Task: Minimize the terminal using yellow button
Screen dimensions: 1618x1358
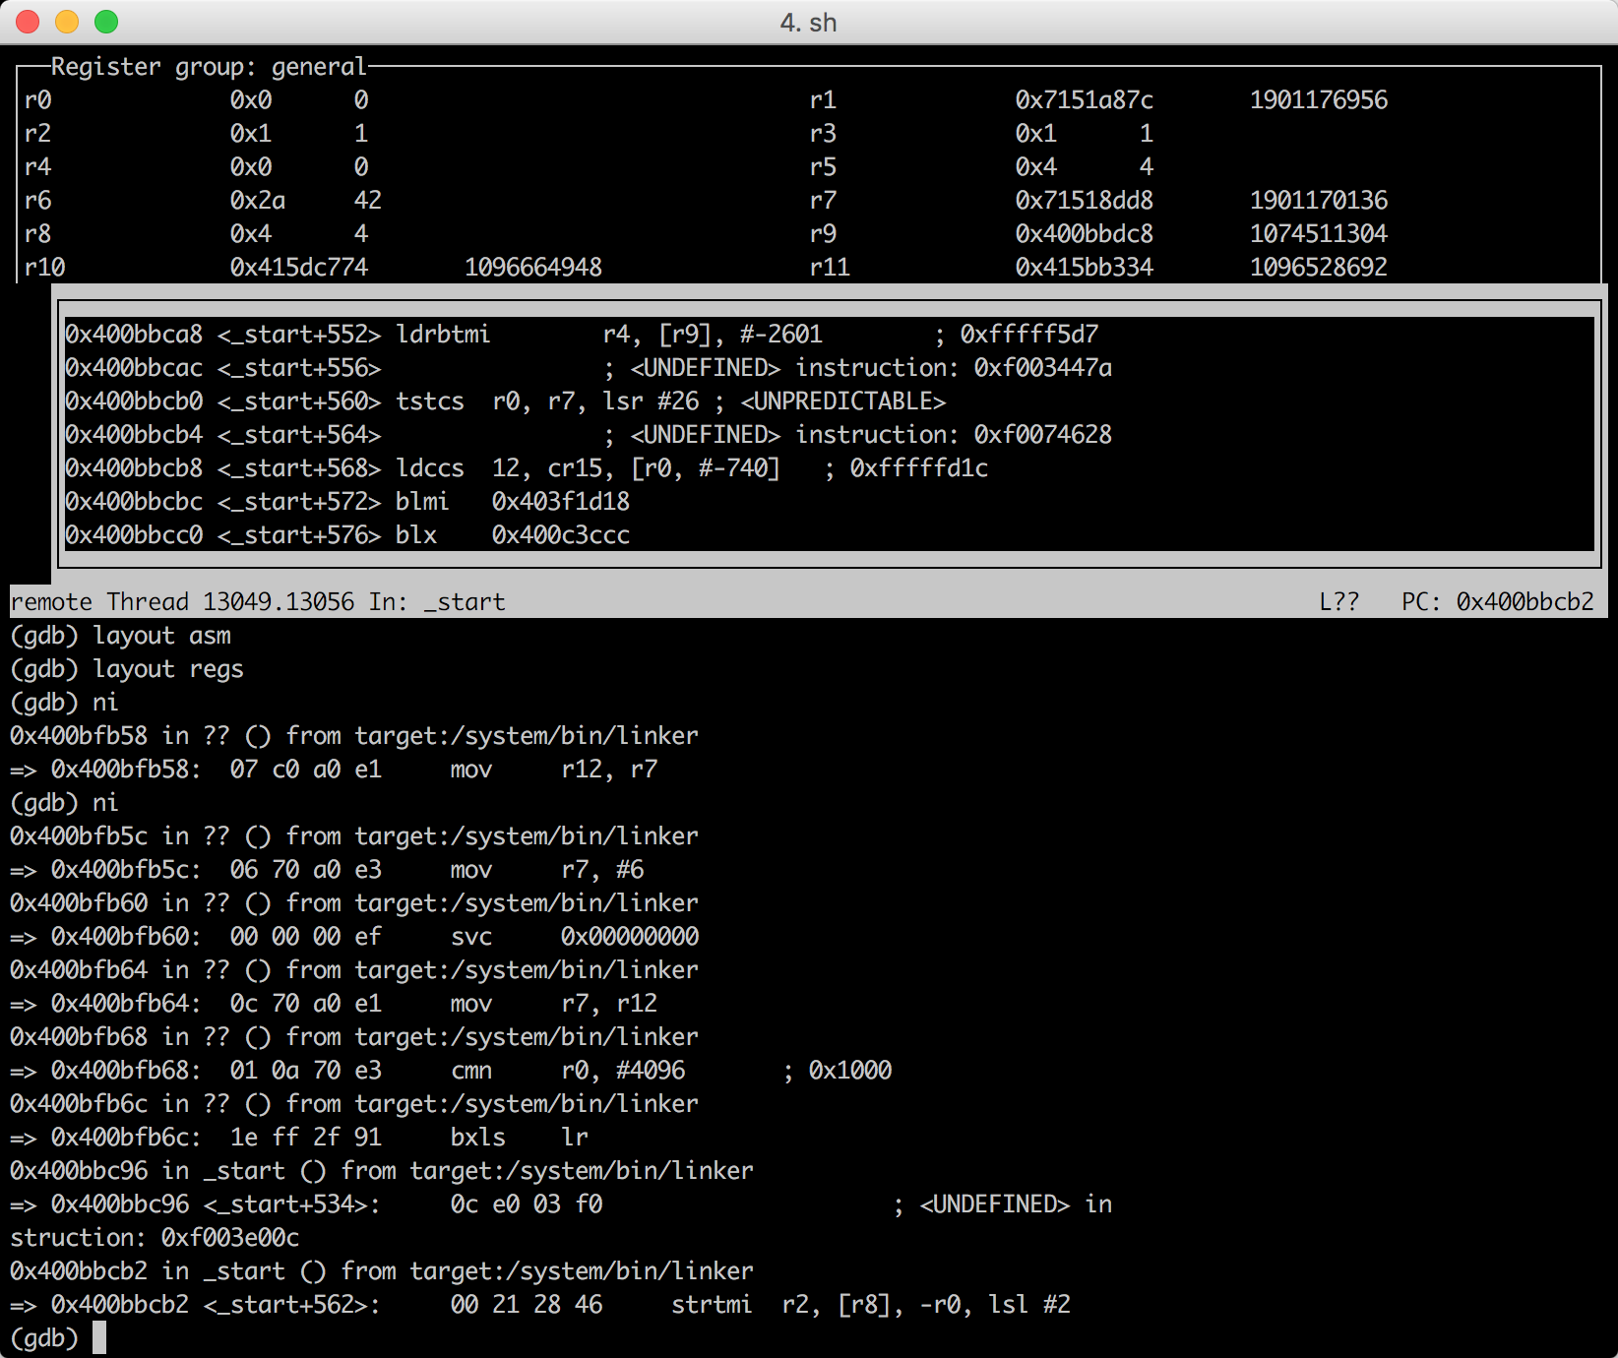Action: [67, 22]
